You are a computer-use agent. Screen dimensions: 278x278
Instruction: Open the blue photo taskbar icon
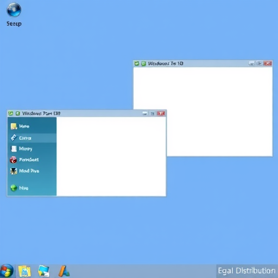[43, 271]
